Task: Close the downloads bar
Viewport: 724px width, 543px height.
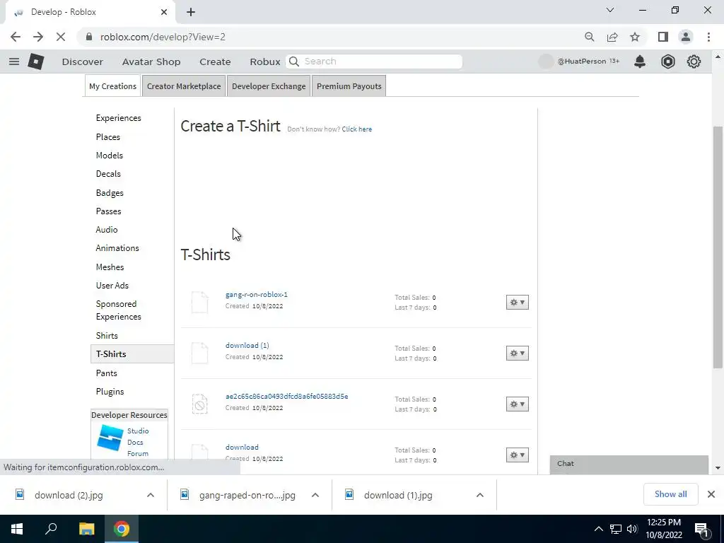Action: pos(711,494)
